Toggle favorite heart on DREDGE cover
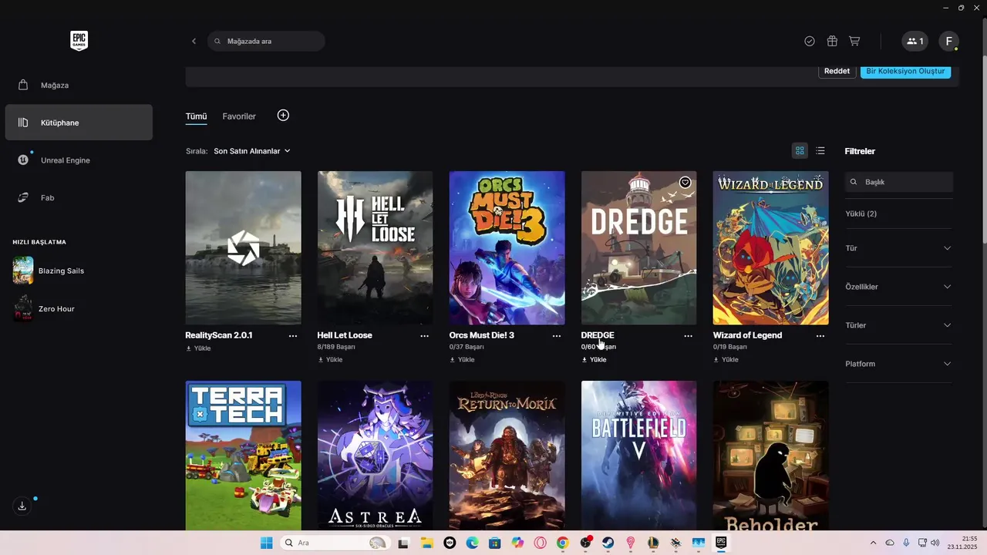This screenshot has height=555, width=987. point(685,183)
